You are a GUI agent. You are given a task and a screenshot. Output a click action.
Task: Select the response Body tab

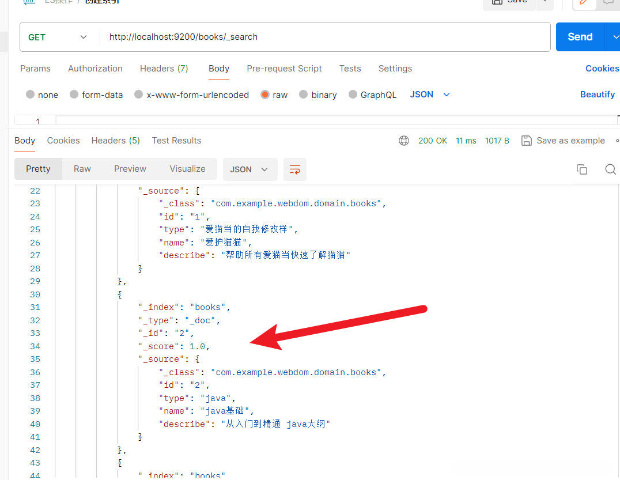25,141
